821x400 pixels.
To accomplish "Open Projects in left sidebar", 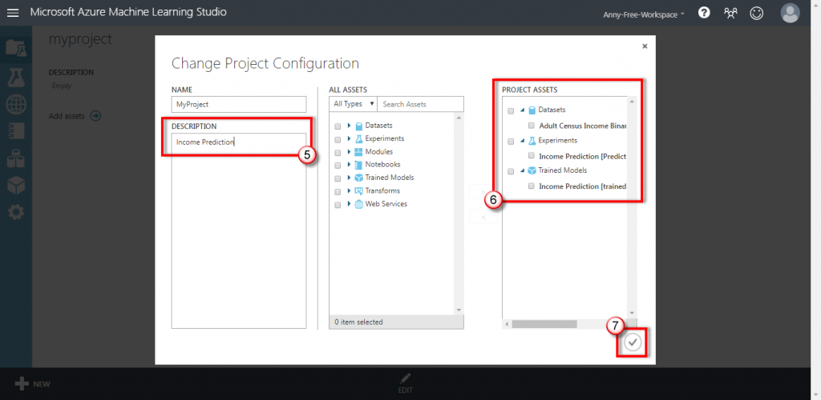I will [x=16, y=48].
